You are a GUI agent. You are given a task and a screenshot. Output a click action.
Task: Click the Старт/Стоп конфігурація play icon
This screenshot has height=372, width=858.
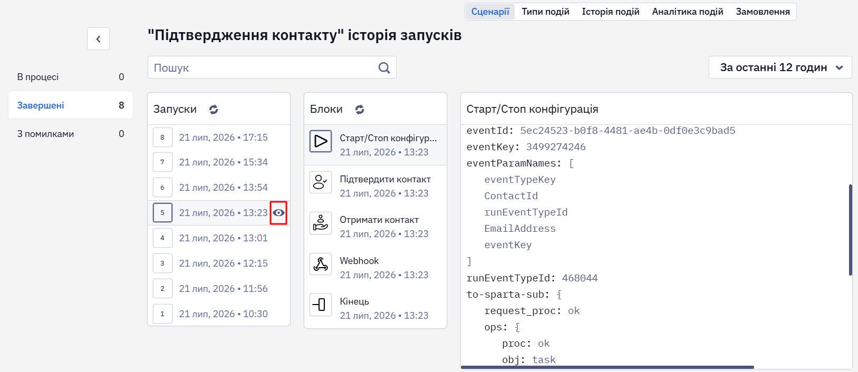click(321, 141)
